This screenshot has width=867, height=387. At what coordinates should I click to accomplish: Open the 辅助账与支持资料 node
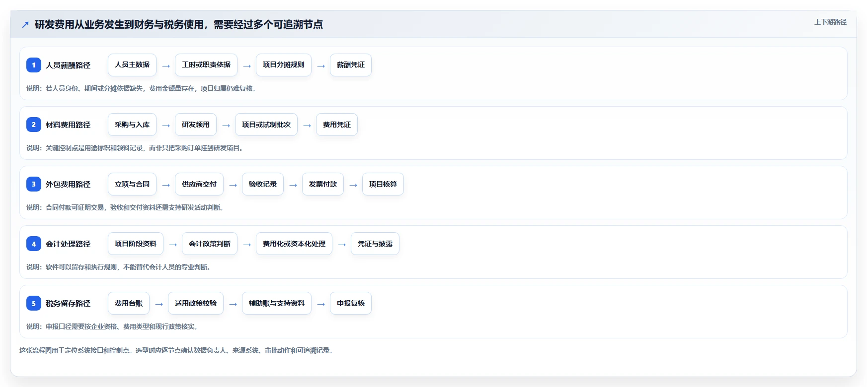[x=277, y=303]
